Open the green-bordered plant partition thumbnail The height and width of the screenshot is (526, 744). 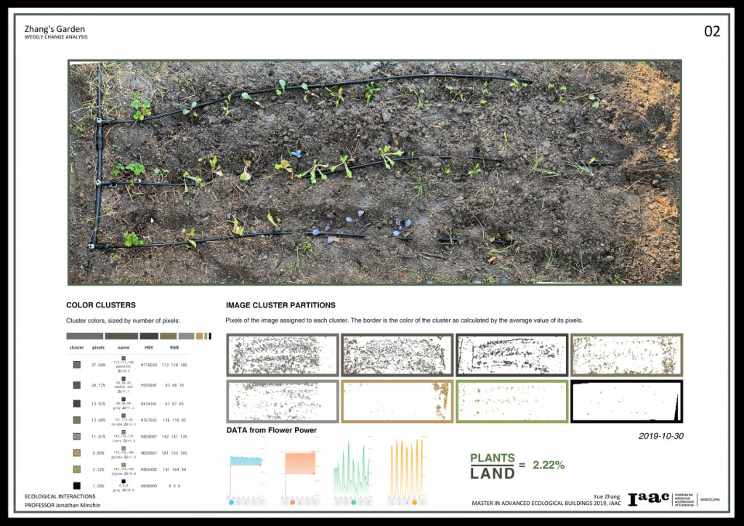click(x=511, y=401)
